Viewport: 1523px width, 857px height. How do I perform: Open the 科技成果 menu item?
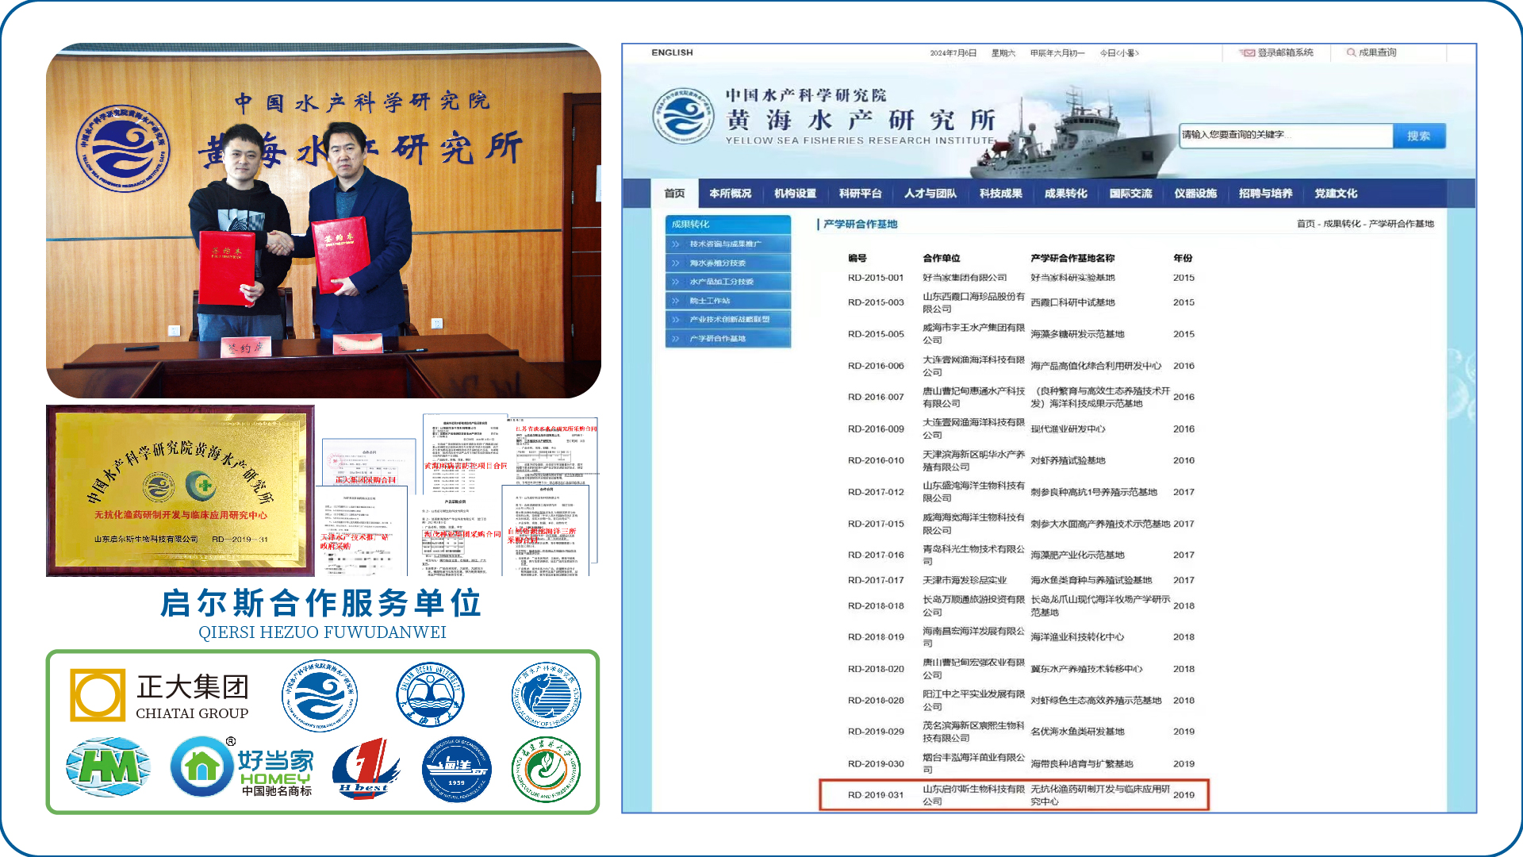(x=1001, y=194)
